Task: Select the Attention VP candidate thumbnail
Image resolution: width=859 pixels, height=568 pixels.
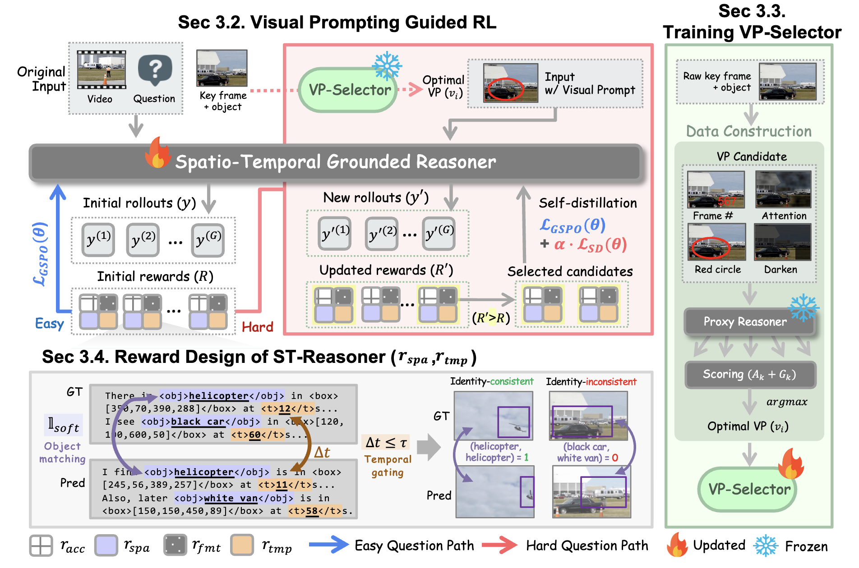Action: point(783,190)
